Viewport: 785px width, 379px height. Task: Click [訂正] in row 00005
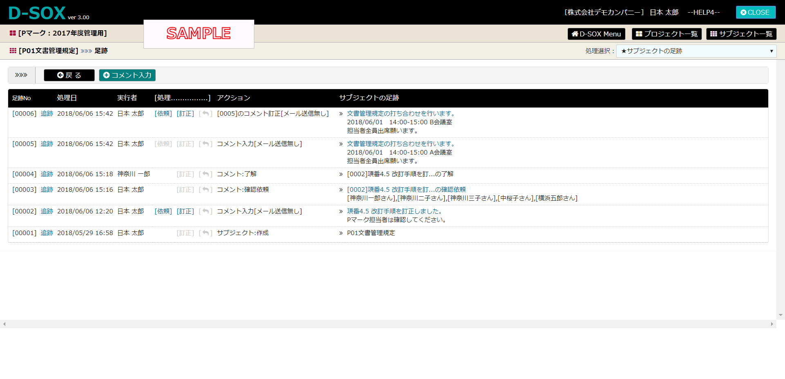pyautogui.click(x=185, y=144)
